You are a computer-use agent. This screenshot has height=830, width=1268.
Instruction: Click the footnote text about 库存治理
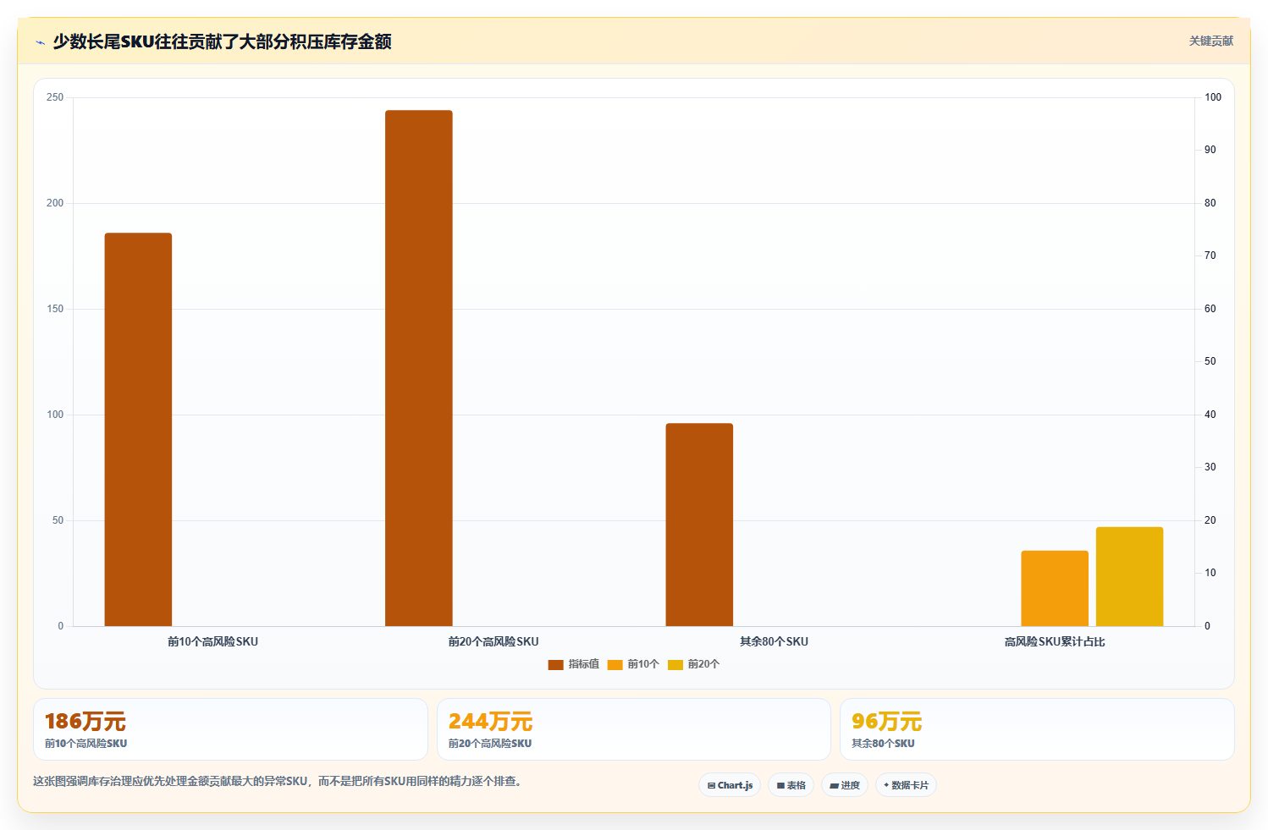click(x=279, y=781)
